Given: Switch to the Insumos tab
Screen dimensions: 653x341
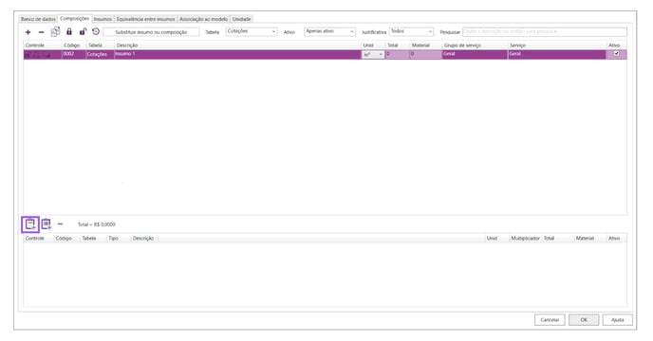Looking at the screenshot, I should pos(103,19).
